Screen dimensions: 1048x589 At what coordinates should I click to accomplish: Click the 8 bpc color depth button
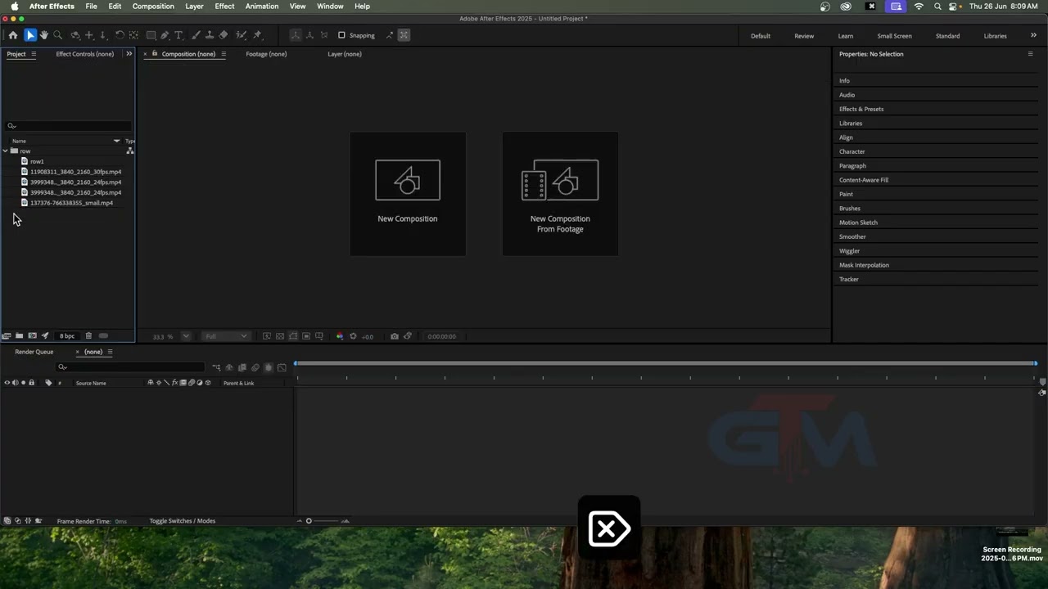67,336
